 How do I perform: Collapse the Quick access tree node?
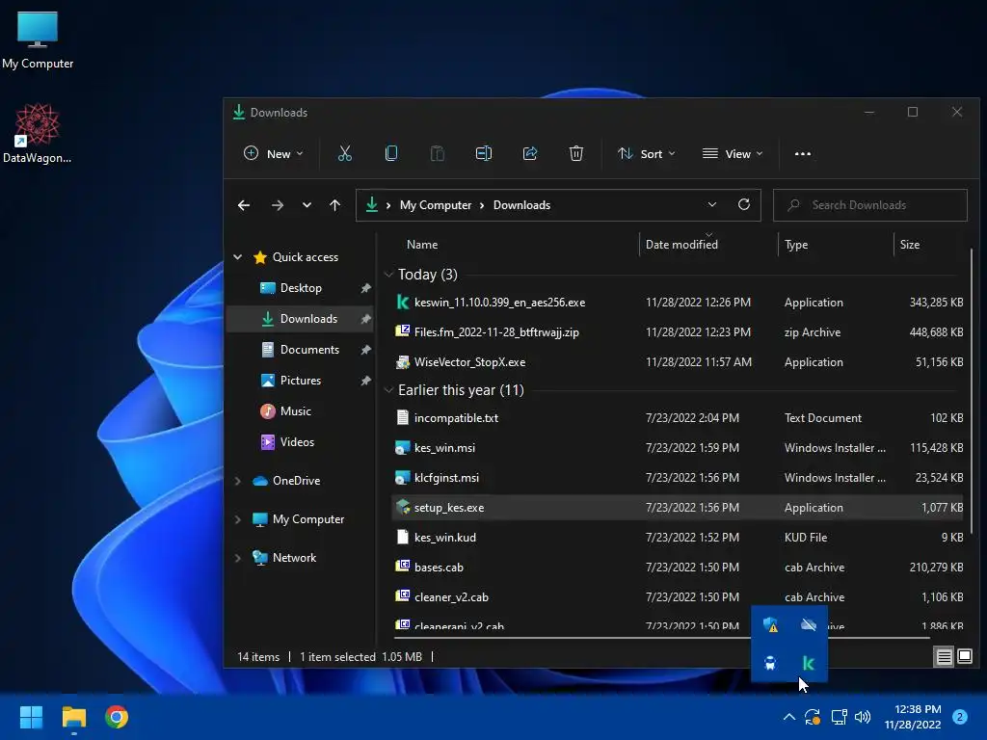(238, 256)
